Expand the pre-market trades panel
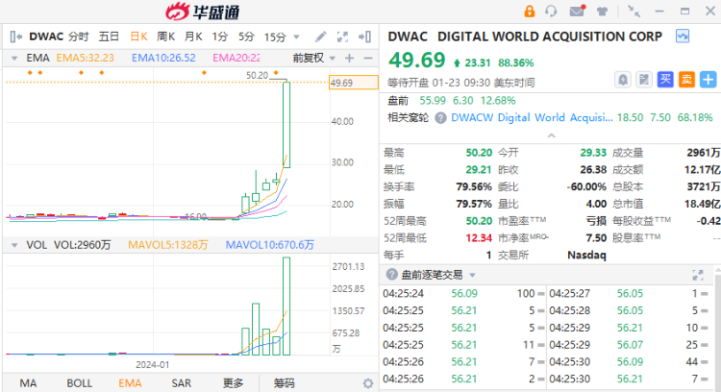This screenshot has width=721, height=392. point(698,276)
